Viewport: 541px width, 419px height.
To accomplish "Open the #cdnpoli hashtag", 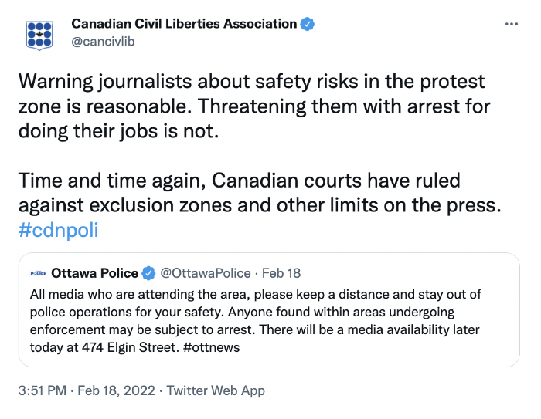I will (58, 230).
